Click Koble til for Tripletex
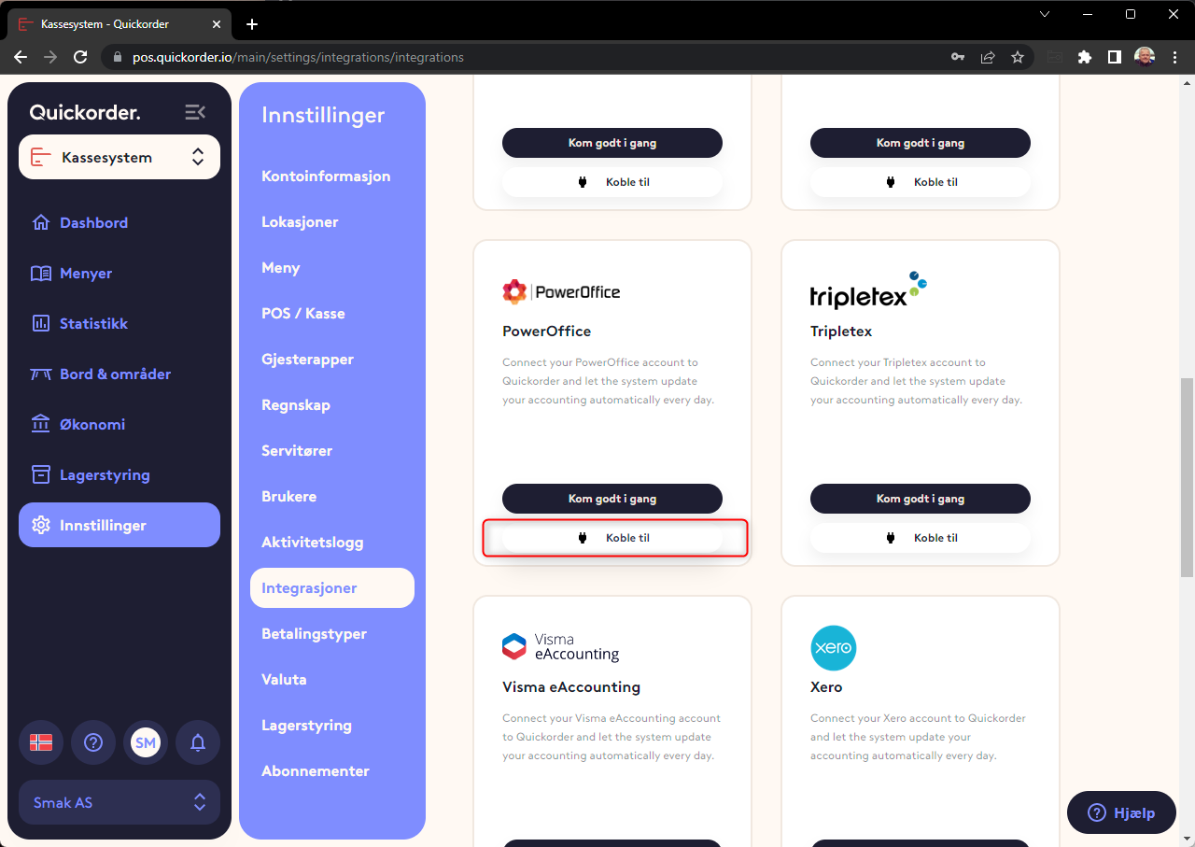This screenshot has height=847, width=1195. (921, 538)
